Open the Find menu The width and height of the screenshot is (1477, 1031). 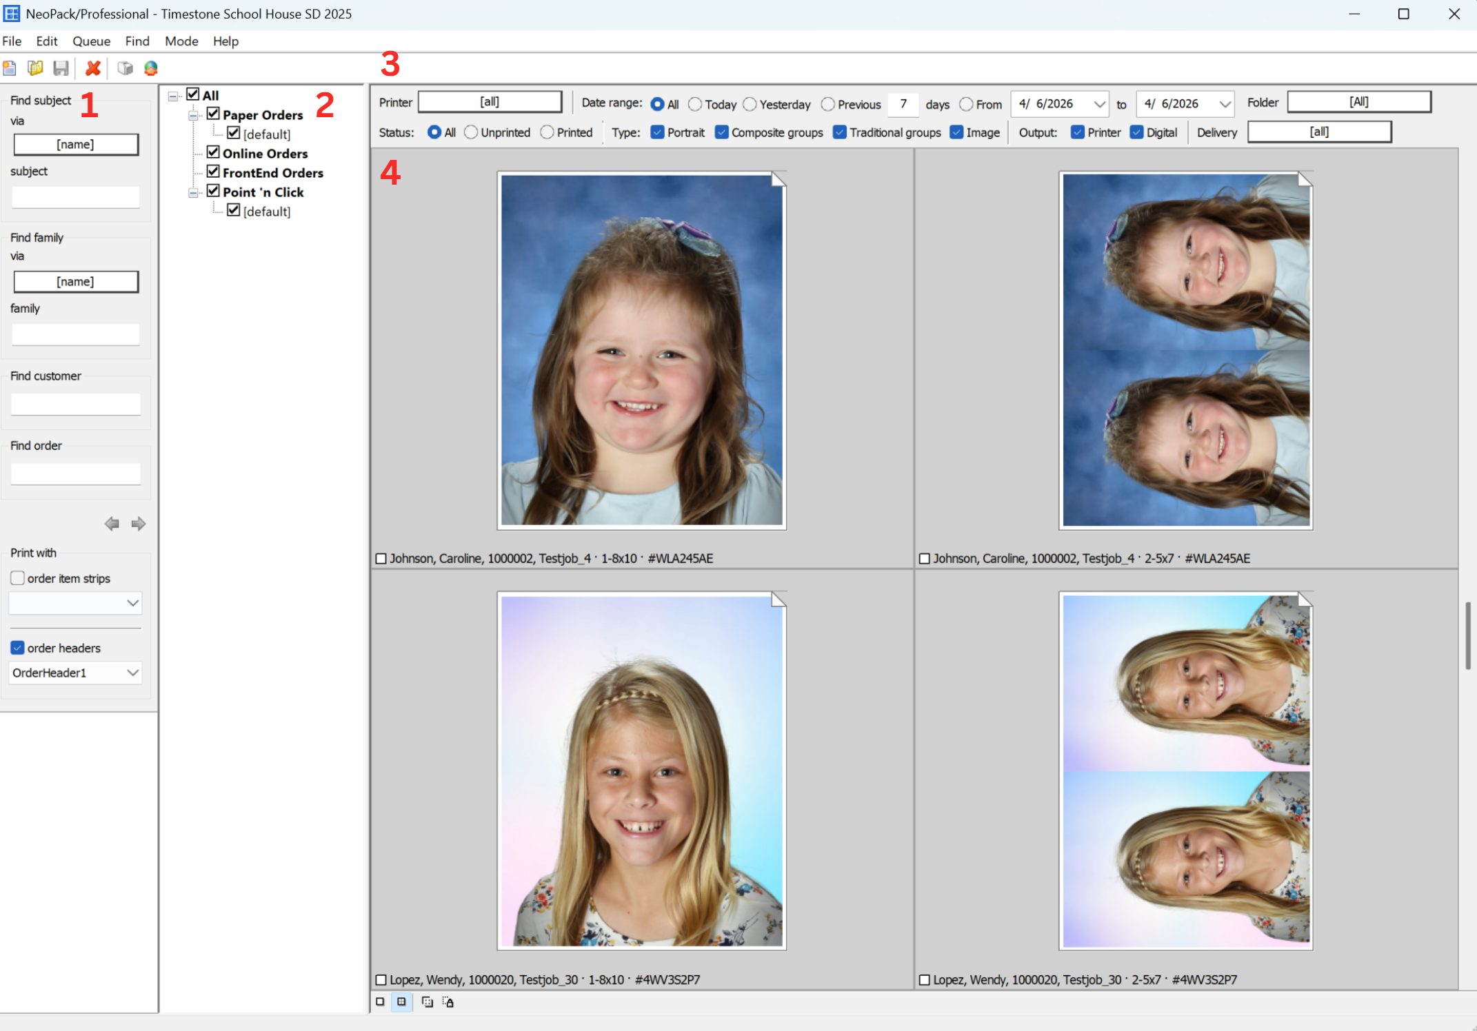click(137, 41)
